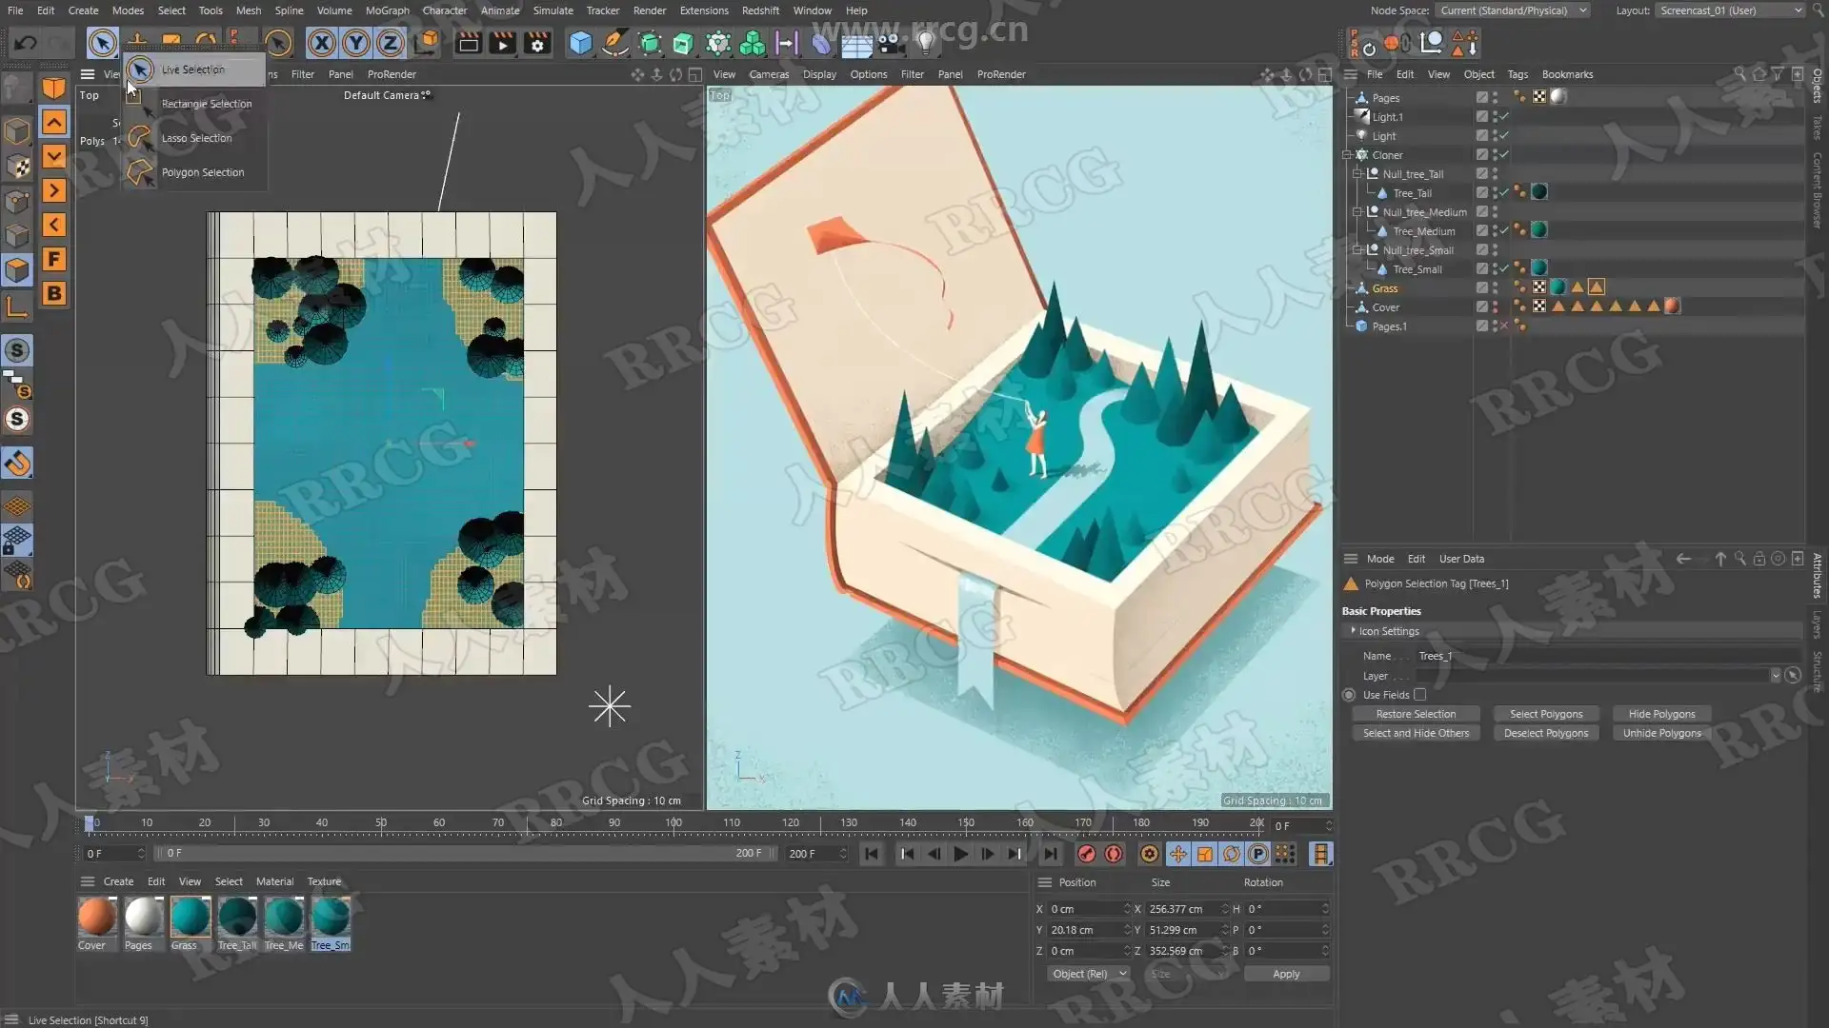Image resolution: width=1829 pixels, height=1028 pixels.
Task: Expand the Icon Settings section
Action: [x=1353, y=631]
